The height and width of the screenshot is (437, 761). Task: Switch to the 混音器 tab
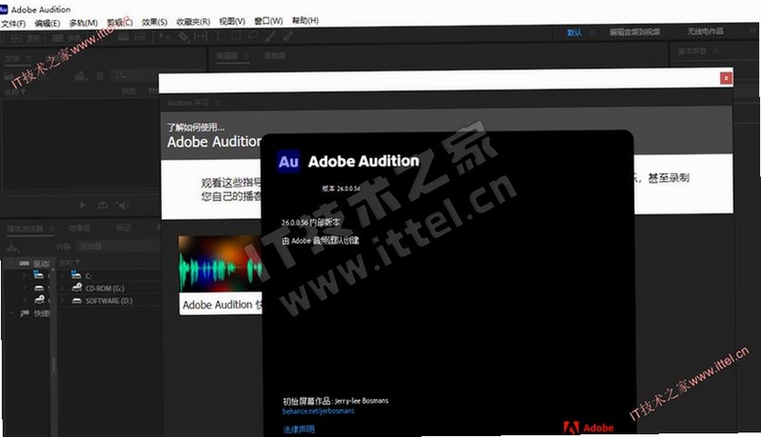(x=274, y=55)
